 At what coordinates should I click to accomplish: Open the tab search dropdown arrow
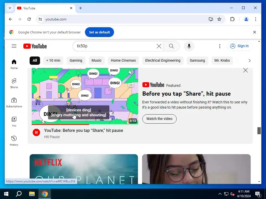point(10,8)
